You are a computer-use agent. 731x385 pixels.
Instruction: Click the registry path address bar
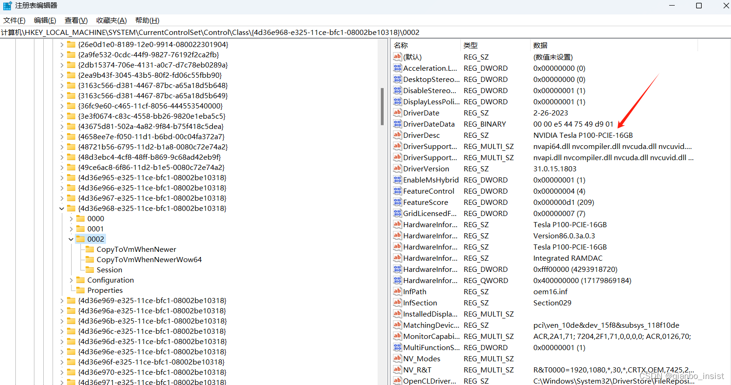(365, 32)
